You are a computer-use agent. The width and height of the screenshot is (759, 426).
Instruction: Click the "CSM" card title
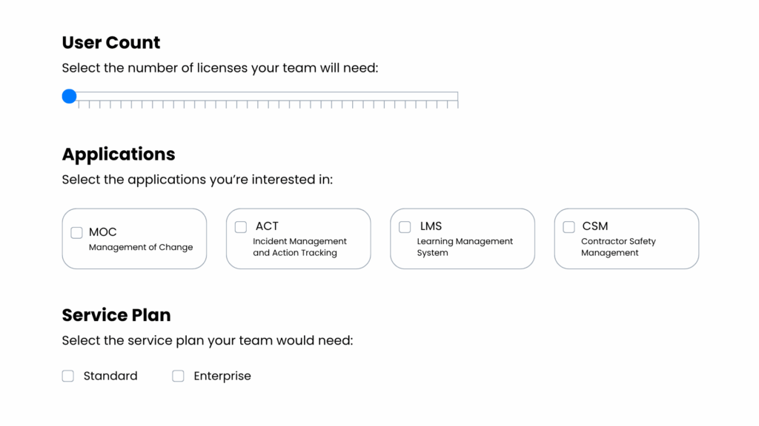tap(595, 226)
